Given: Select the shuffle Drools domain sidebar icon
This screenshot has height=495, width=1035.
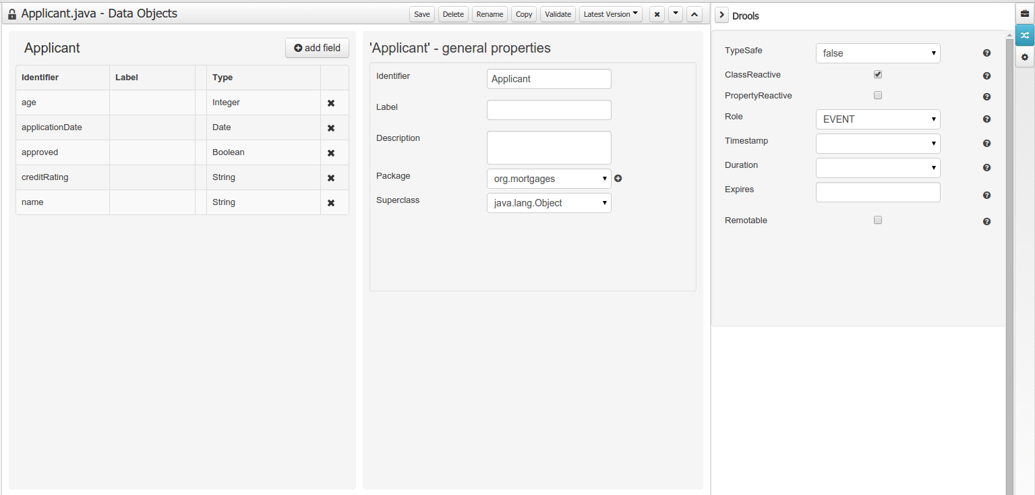Looking at the screenshot, I should [1024, 35].
